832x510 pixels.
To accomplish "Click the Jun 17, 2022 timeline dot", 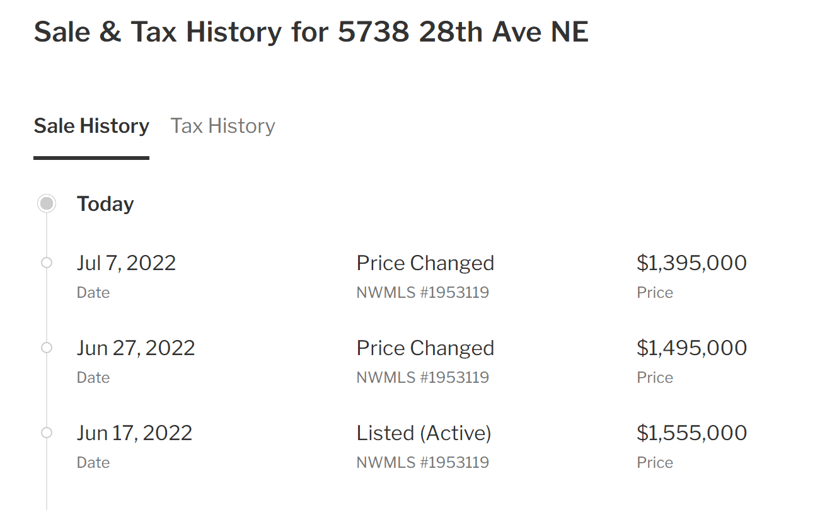I will coord(46,433).
